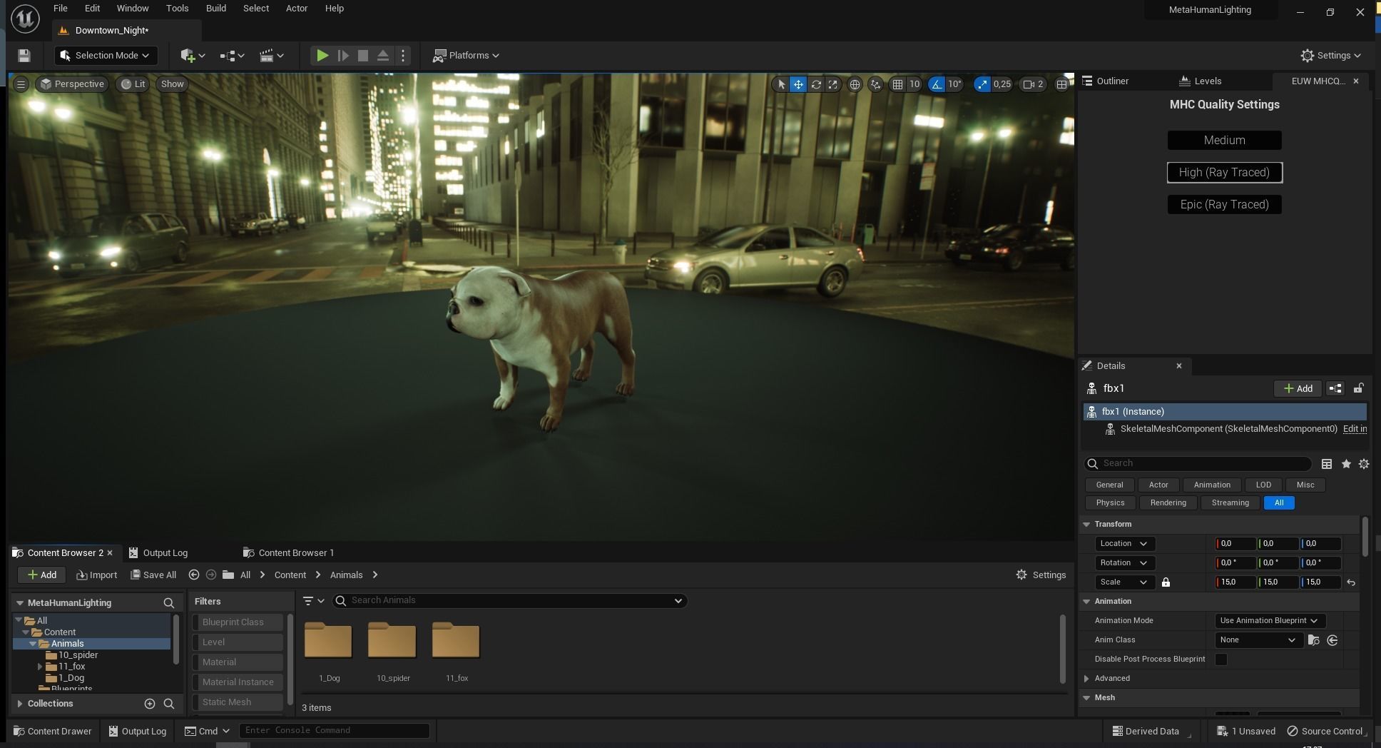Click the surface snapping icon
The width and height of the screenshot is (1381, 748).
pos(875,84)
